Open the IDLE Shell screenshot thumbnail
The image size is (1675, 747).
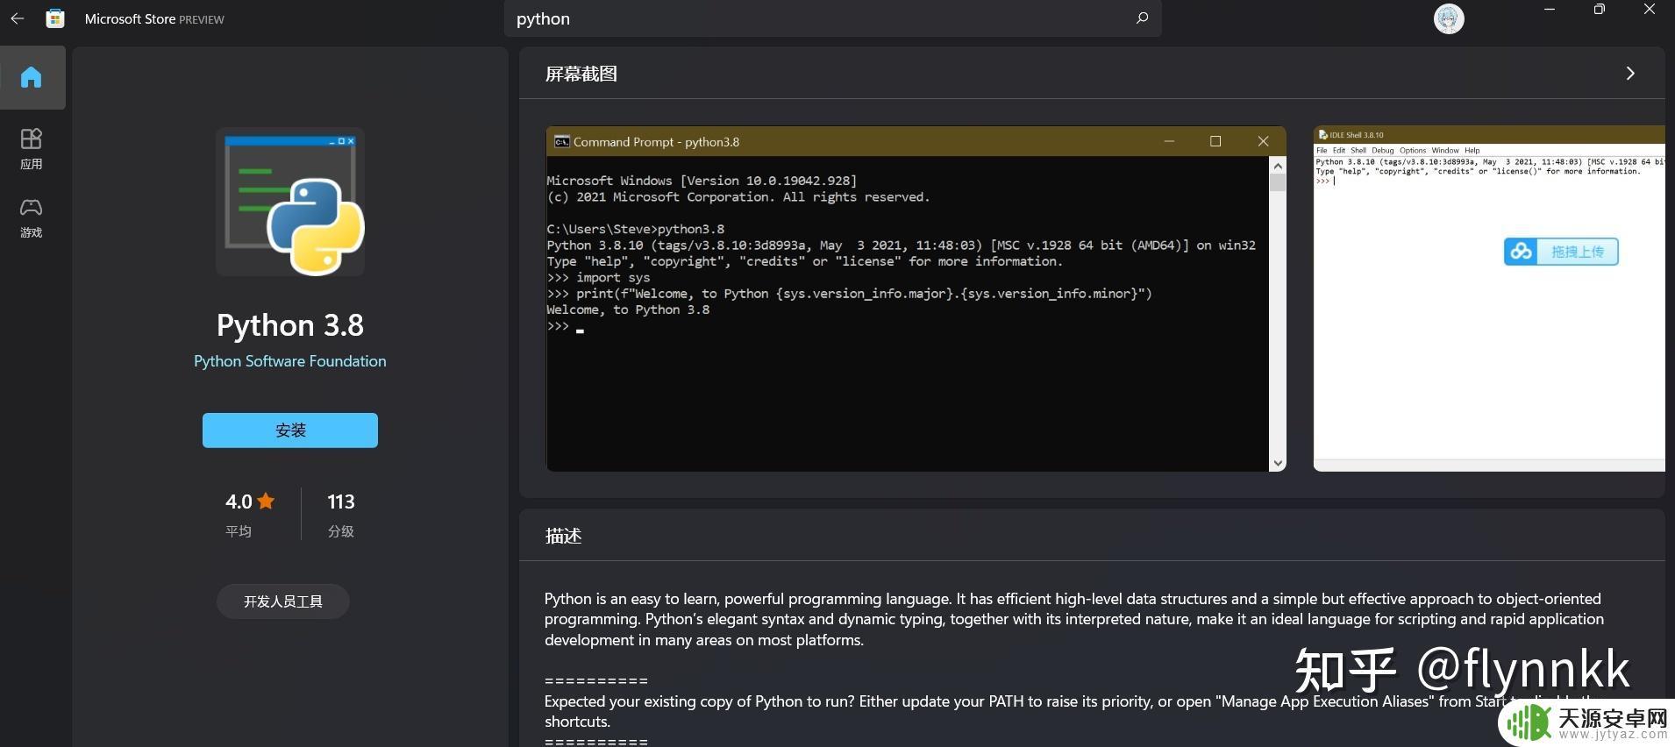[1489, 299]
